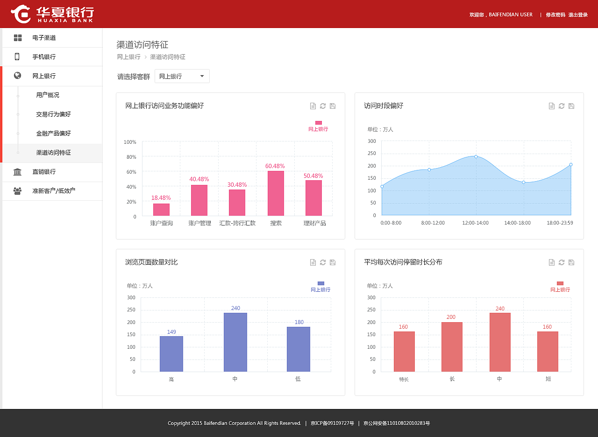Toggle pink 网上银行 legend in function chart

318,126
